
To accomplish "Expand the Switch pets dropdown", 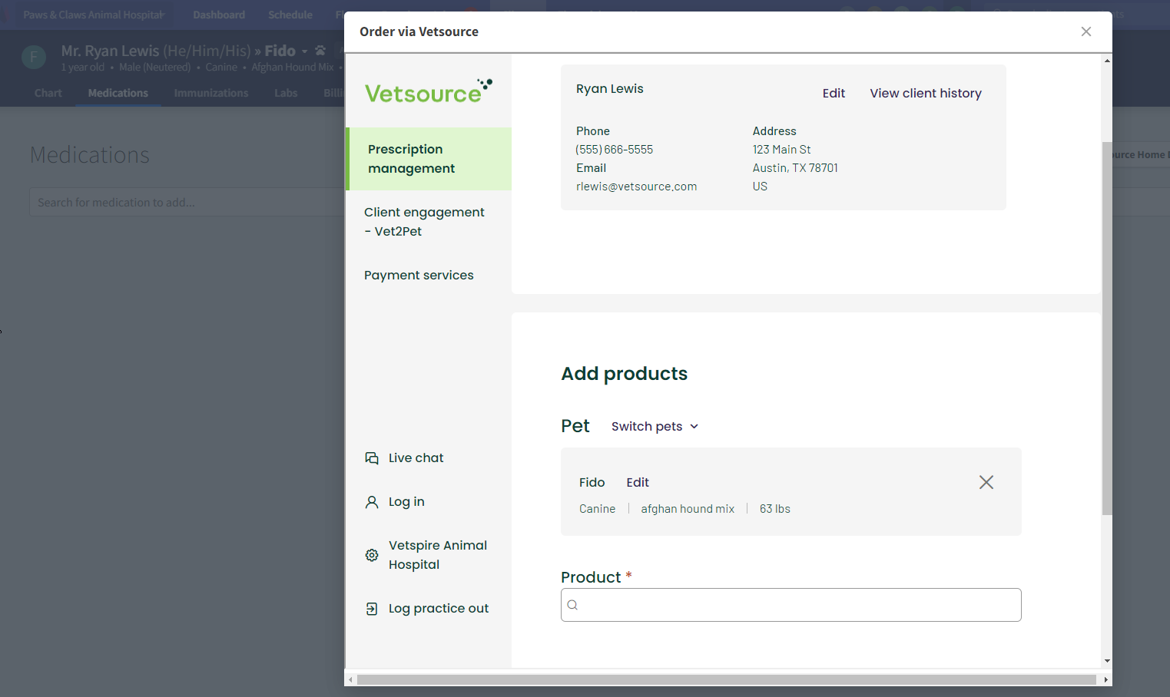I will point(647,427).
